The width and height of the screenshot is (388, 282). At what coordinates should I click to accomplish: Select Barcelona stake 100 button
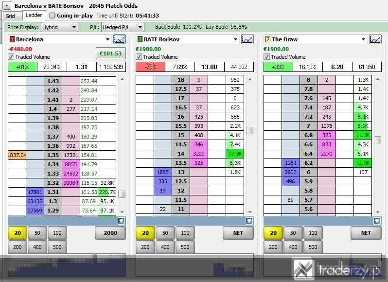[57, 233]
